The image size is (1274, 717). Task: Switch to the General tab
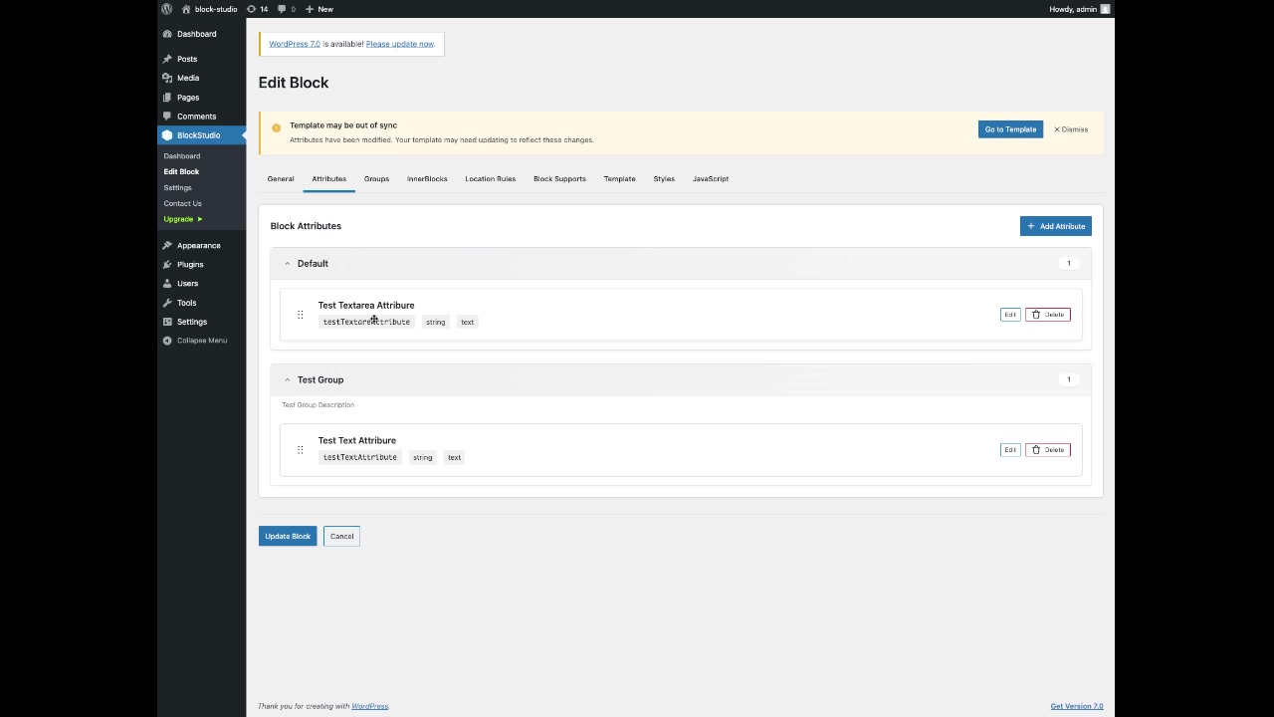pos(281,179)
